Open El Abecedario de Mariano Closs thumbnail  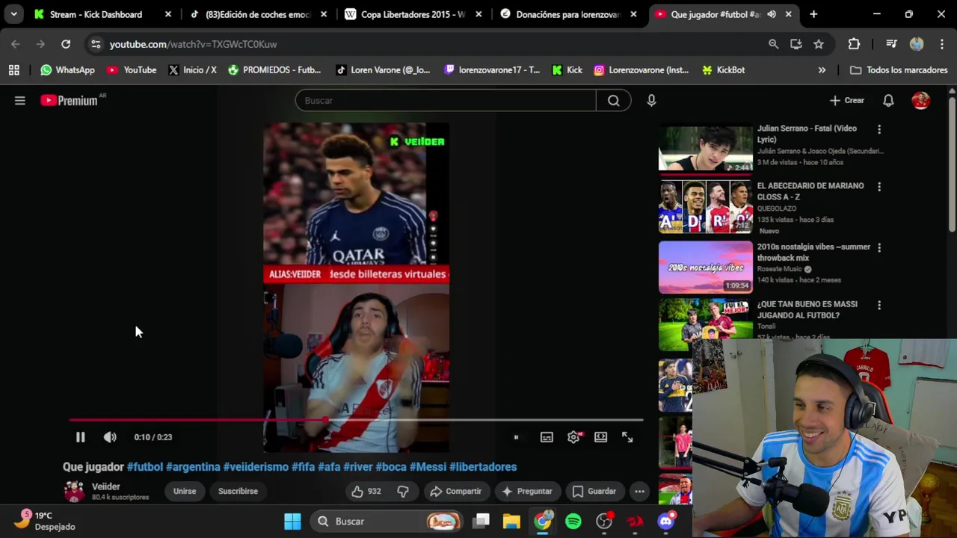pyautogui.click(x=706, y=207)
